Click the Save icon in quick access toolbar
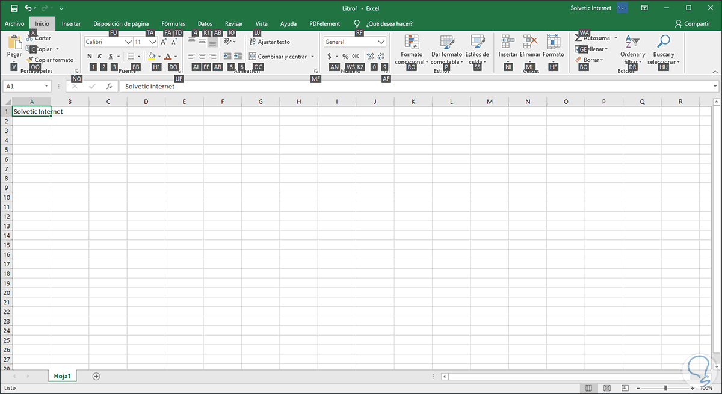Viewport: 722px width, 394px height. click(14, 8)
